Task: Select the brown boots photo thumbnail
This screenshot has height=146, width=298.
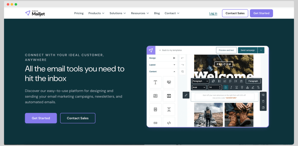Action: pos(239,115)
